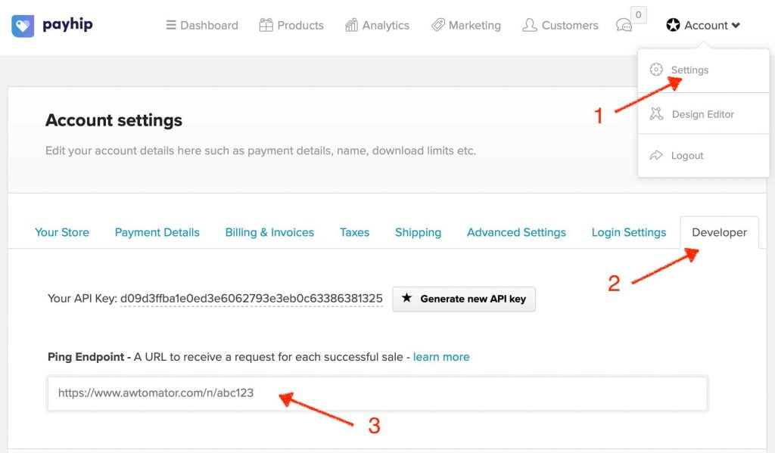
Task: Click the Customers person icon
Action: [x=529, y=25]
